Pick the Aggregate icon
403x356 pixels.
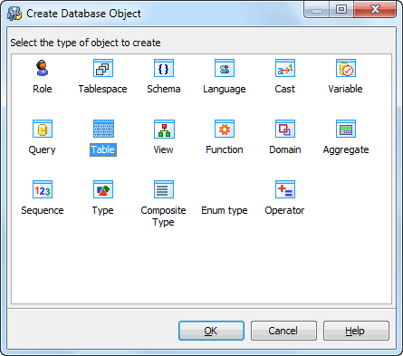(346, 129)
